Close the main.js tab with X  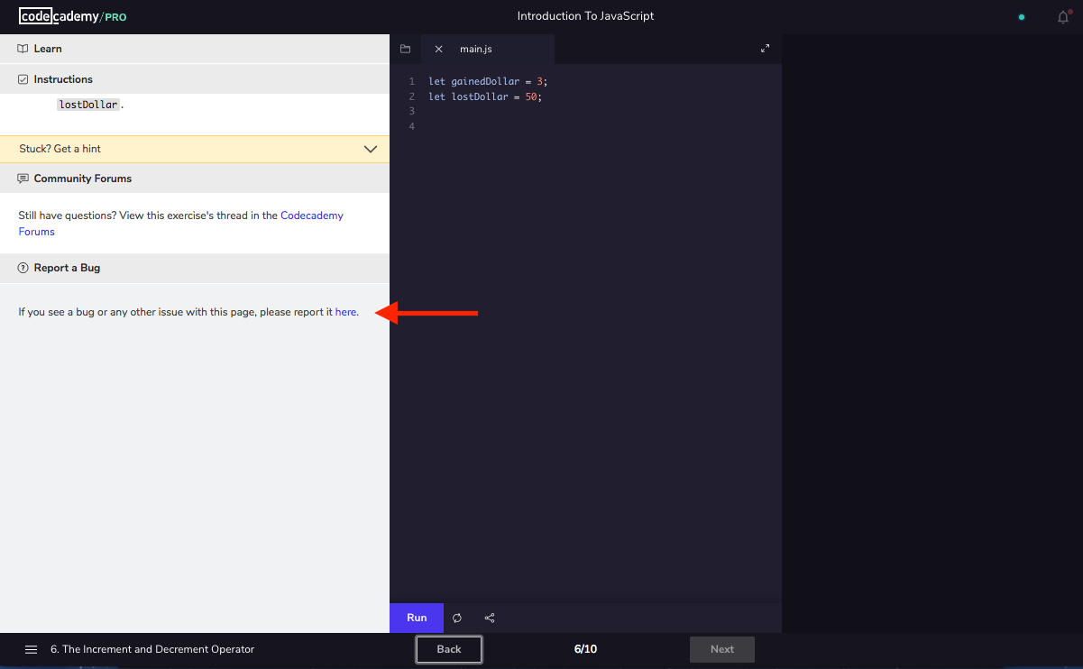click(x=438, y=49)
